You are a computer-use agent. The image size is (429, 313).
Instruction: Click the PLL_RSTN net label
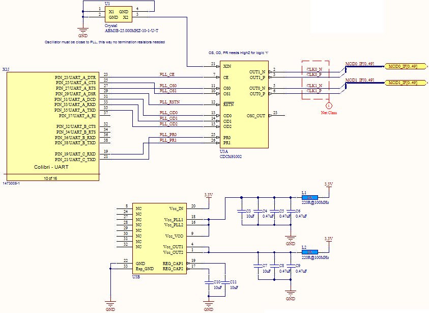[x=169, y=102]
